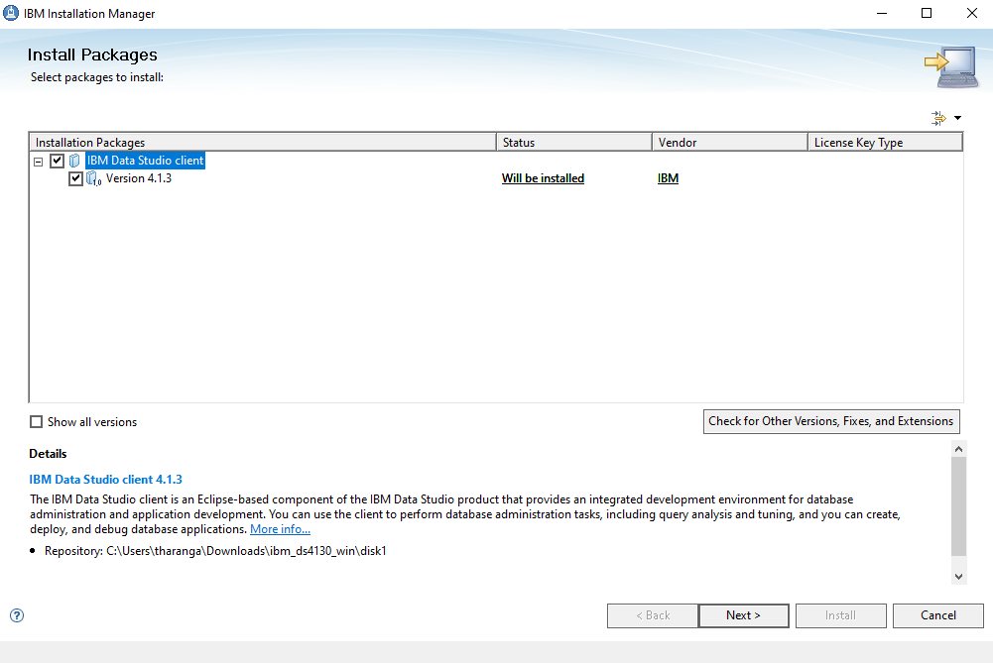Click the Vendor column header
Image resolution: width=993 pixels, height=663 pixels.
730,143
